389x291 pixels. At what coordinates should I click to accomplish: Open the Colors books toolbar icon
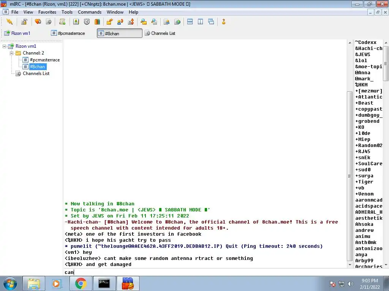[97, 22]
